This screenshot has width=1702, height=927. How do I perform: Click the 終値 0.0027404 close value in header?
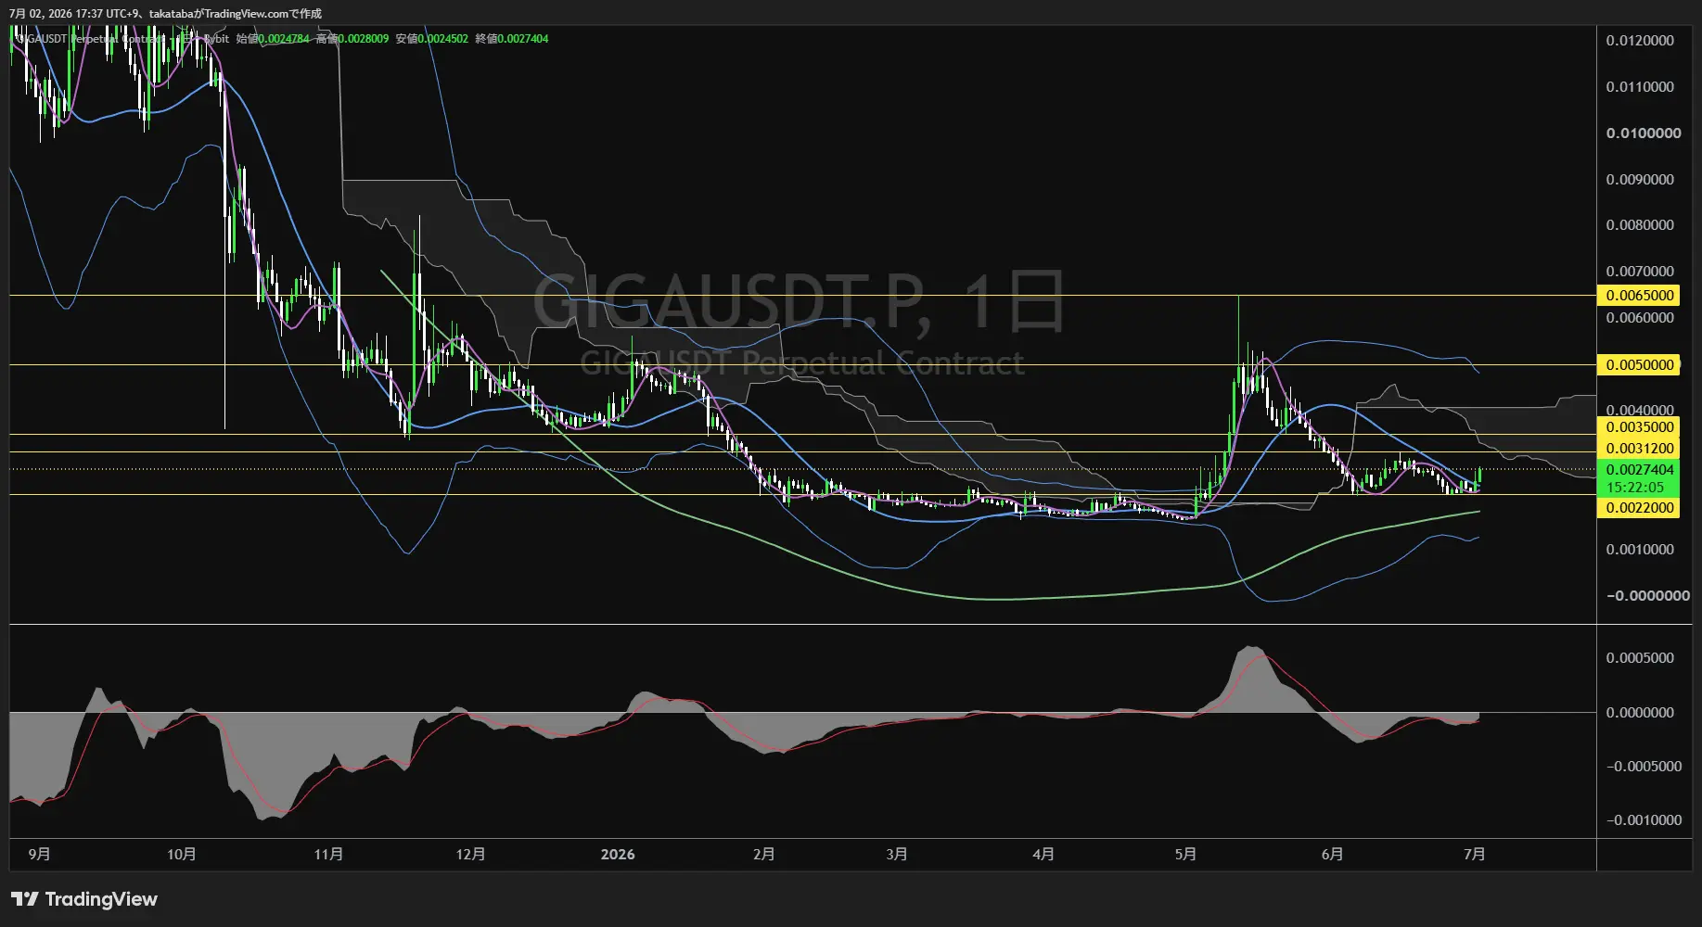512,39
